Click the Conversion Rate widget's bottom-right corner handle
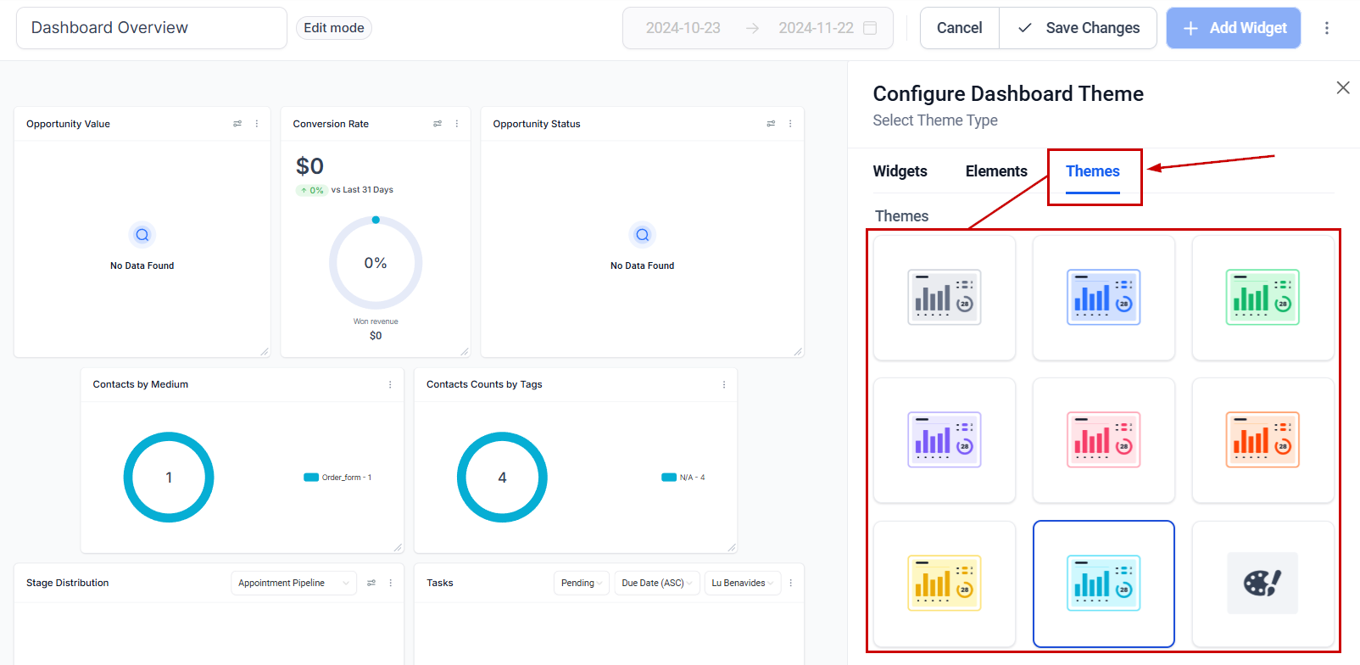Image resolution: width=1360 pixels, height=665 pixels. click(465, 351)
